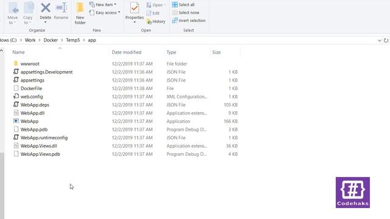Create a New folder from the ribbon
Screen dimensions: 390x219
(x=80, y=13)
